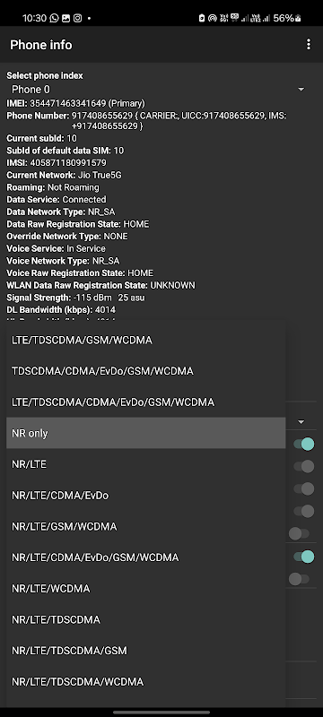Choose NR/LTE/WCDMA network mode
Image resolution: width=323 pixels, height=717 pixels.
146,589
